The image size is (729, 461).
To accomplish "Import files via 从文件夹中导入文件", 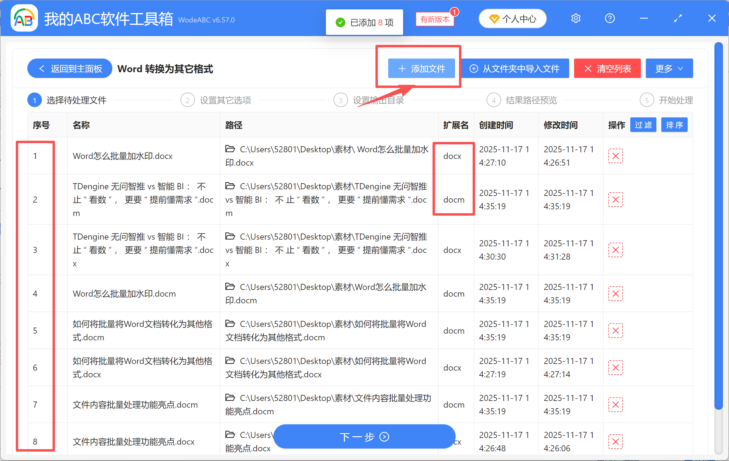I will click(515, 68).
